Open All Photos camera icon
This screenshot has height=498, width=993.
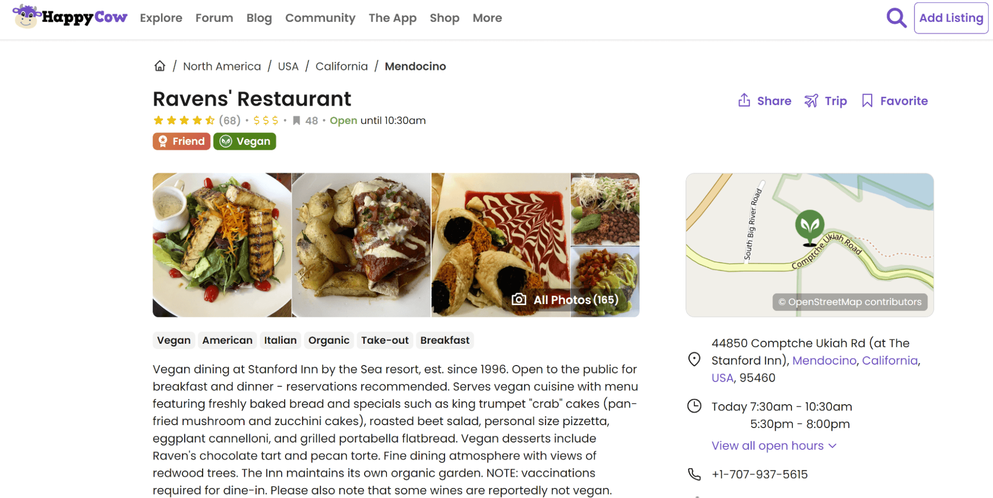point(519,300)
